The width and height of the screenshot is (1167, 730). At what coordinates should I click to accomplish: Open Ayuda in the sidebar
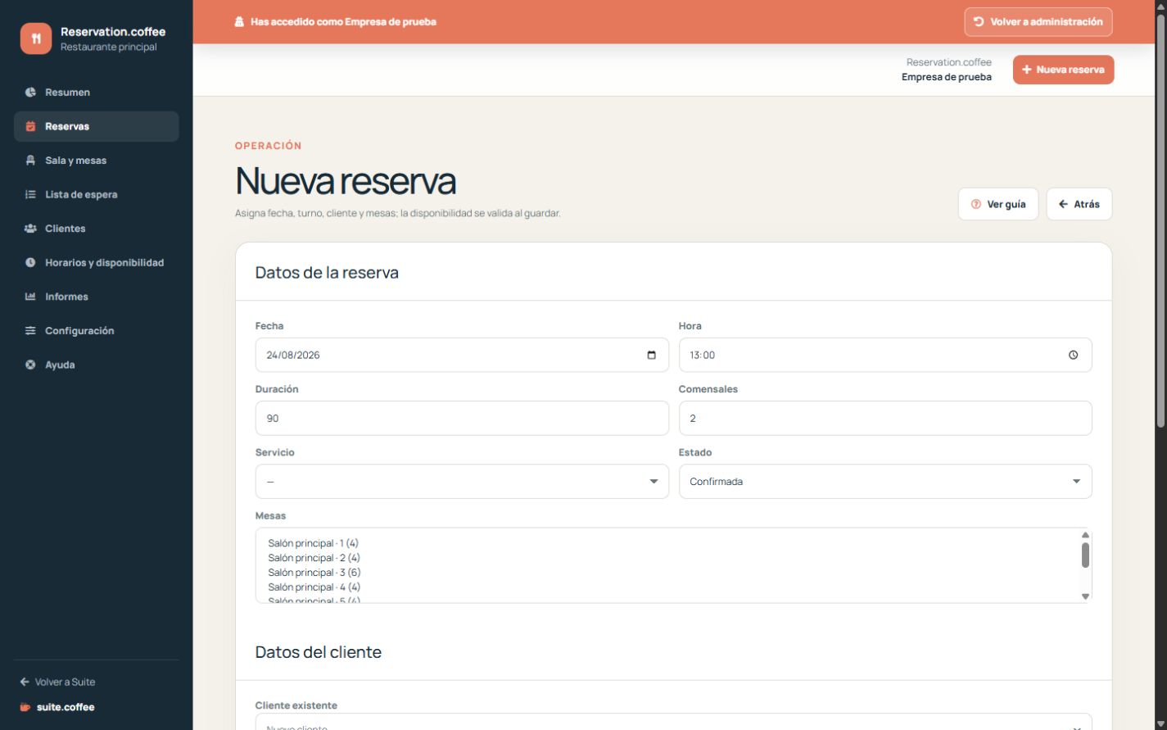click(x=97, y=365)
